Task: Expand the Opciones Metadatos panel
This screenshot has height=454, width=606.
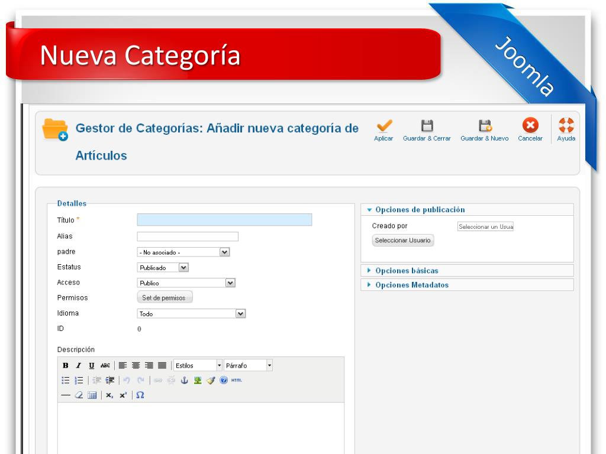Action: click(467, 285)
